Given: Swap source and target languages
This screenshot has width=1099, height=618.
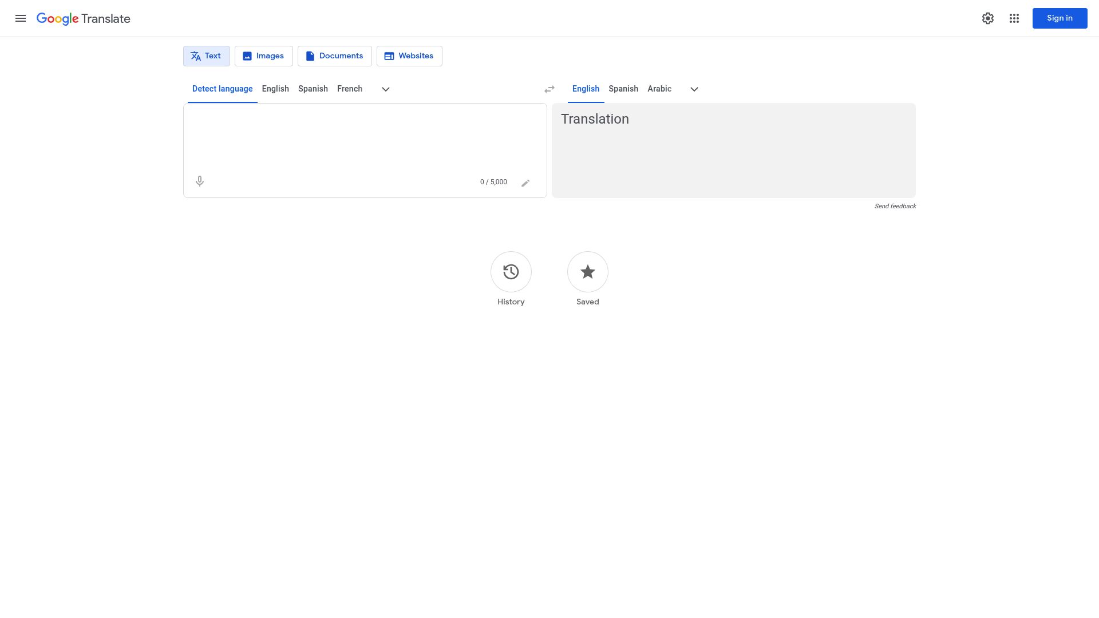Looking at the screenshot, I should click(x=549, y=89).
